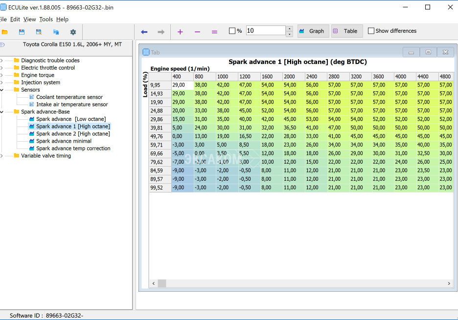The height and width of the screenshot is (320, 458).
Task: Click the purple equals set-value icon
Action: tap(214, 32)
